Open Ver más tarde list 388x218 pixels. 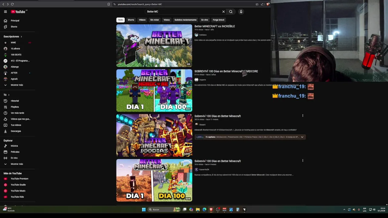point(17,113)
